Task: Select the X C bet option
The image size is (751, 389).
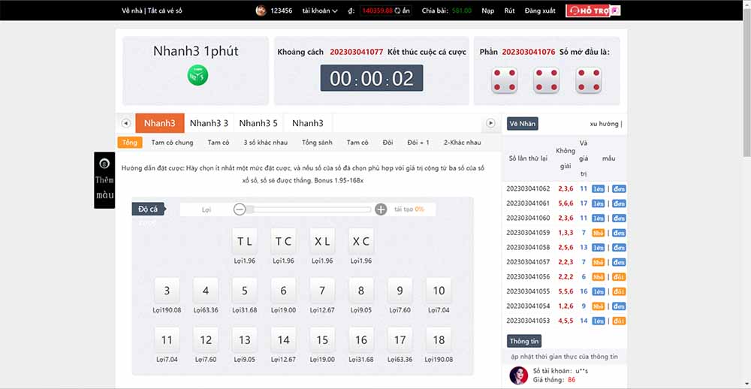Action: (x=361, y=241)
